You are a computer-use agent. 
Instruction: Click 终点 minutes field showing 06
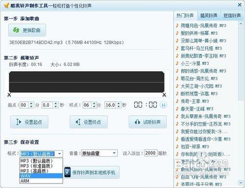point(87,105)
